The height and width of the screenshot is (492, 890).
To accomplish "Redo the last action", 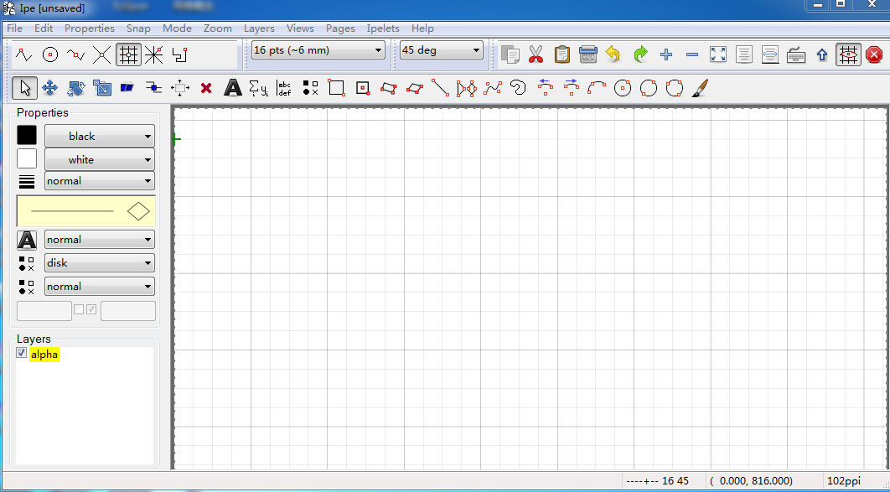I will pyautogui.click(x=640, y=54).
